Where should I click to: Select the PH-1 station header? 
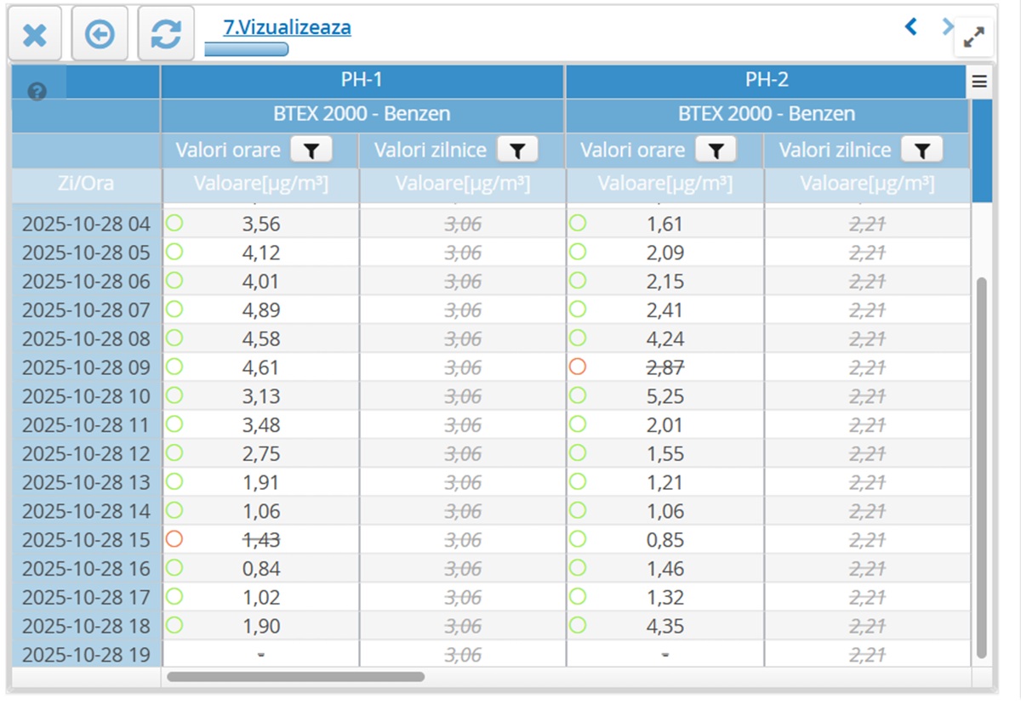tap(362, 80)
